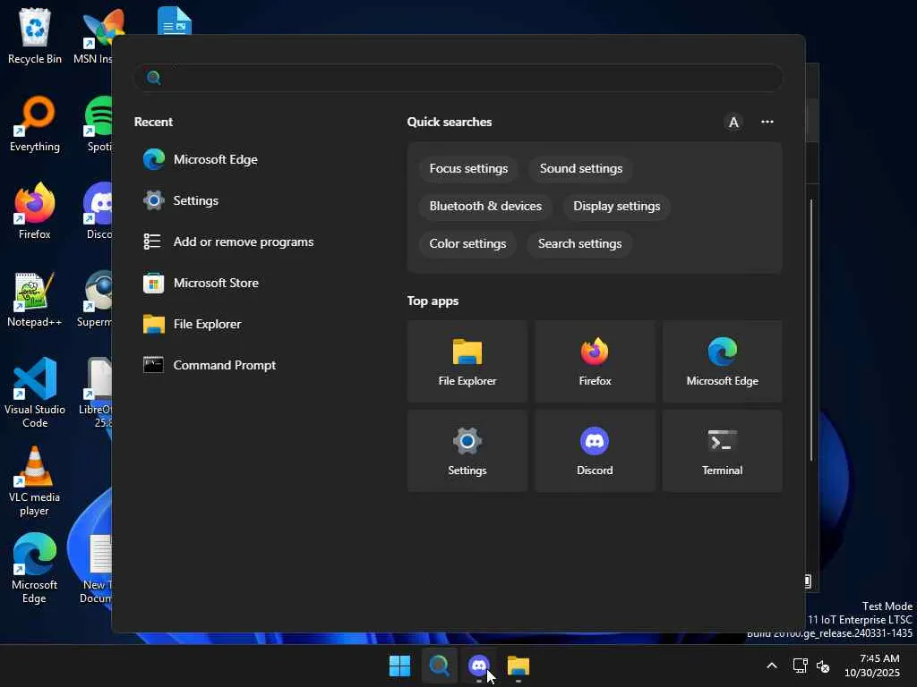917x687 pixels.
Task: Open Discord from the taskbar
Action: point(479,666)
